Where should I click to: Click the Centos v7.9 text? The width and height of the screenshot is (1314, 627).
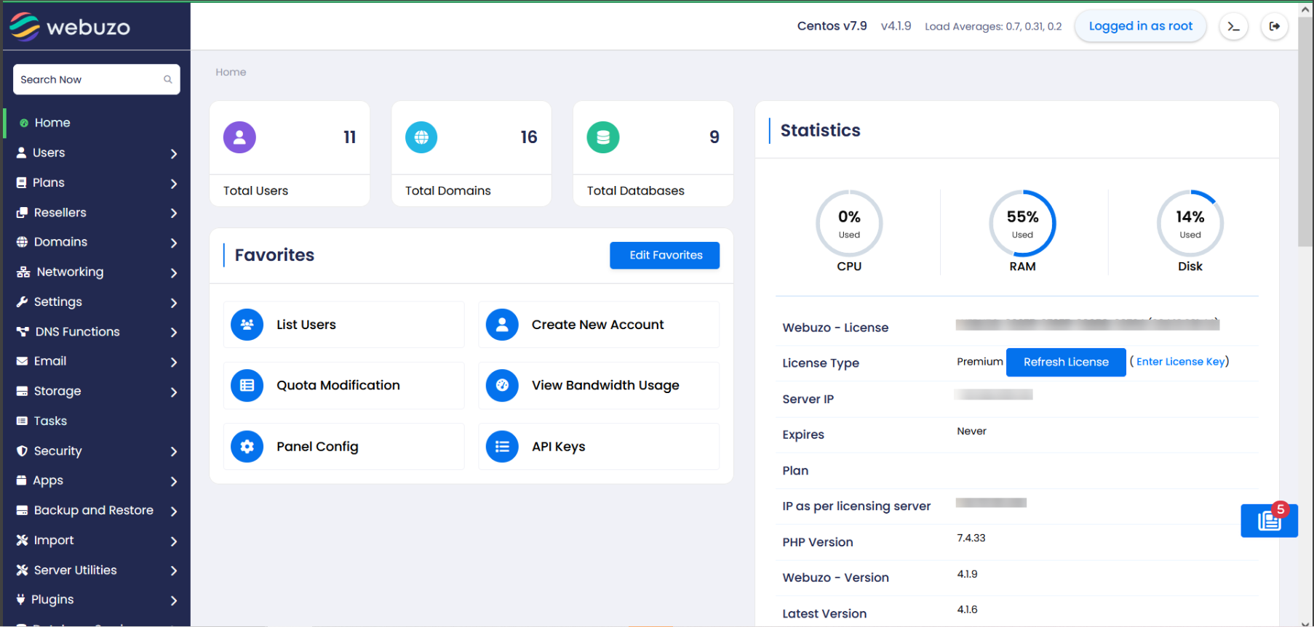click(x=832, y=26)
